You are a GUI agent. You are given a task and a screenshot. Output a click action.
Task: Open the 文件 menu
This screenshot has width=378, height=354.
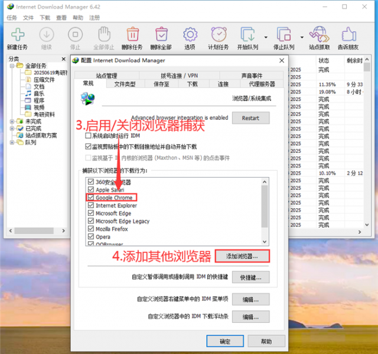[x=28, y=18]
